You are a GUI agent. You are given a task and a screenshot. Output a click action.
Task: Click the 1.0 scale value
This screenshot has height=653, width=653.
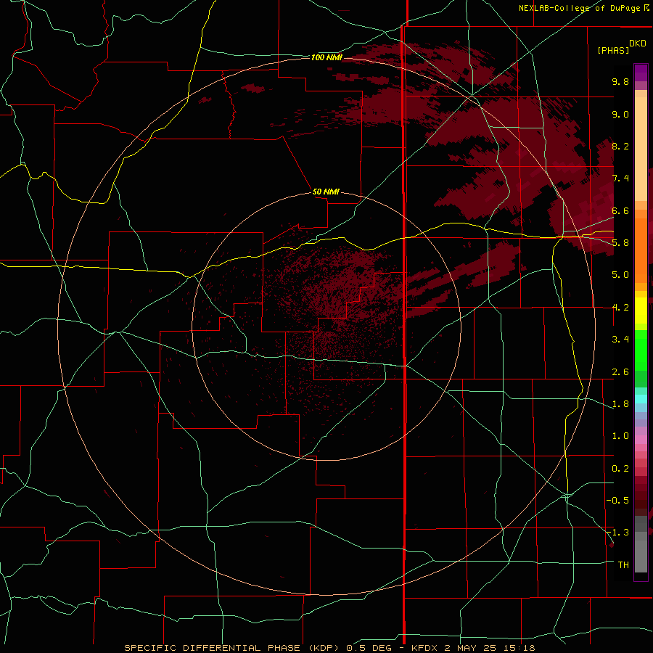(x=620, y=436)
